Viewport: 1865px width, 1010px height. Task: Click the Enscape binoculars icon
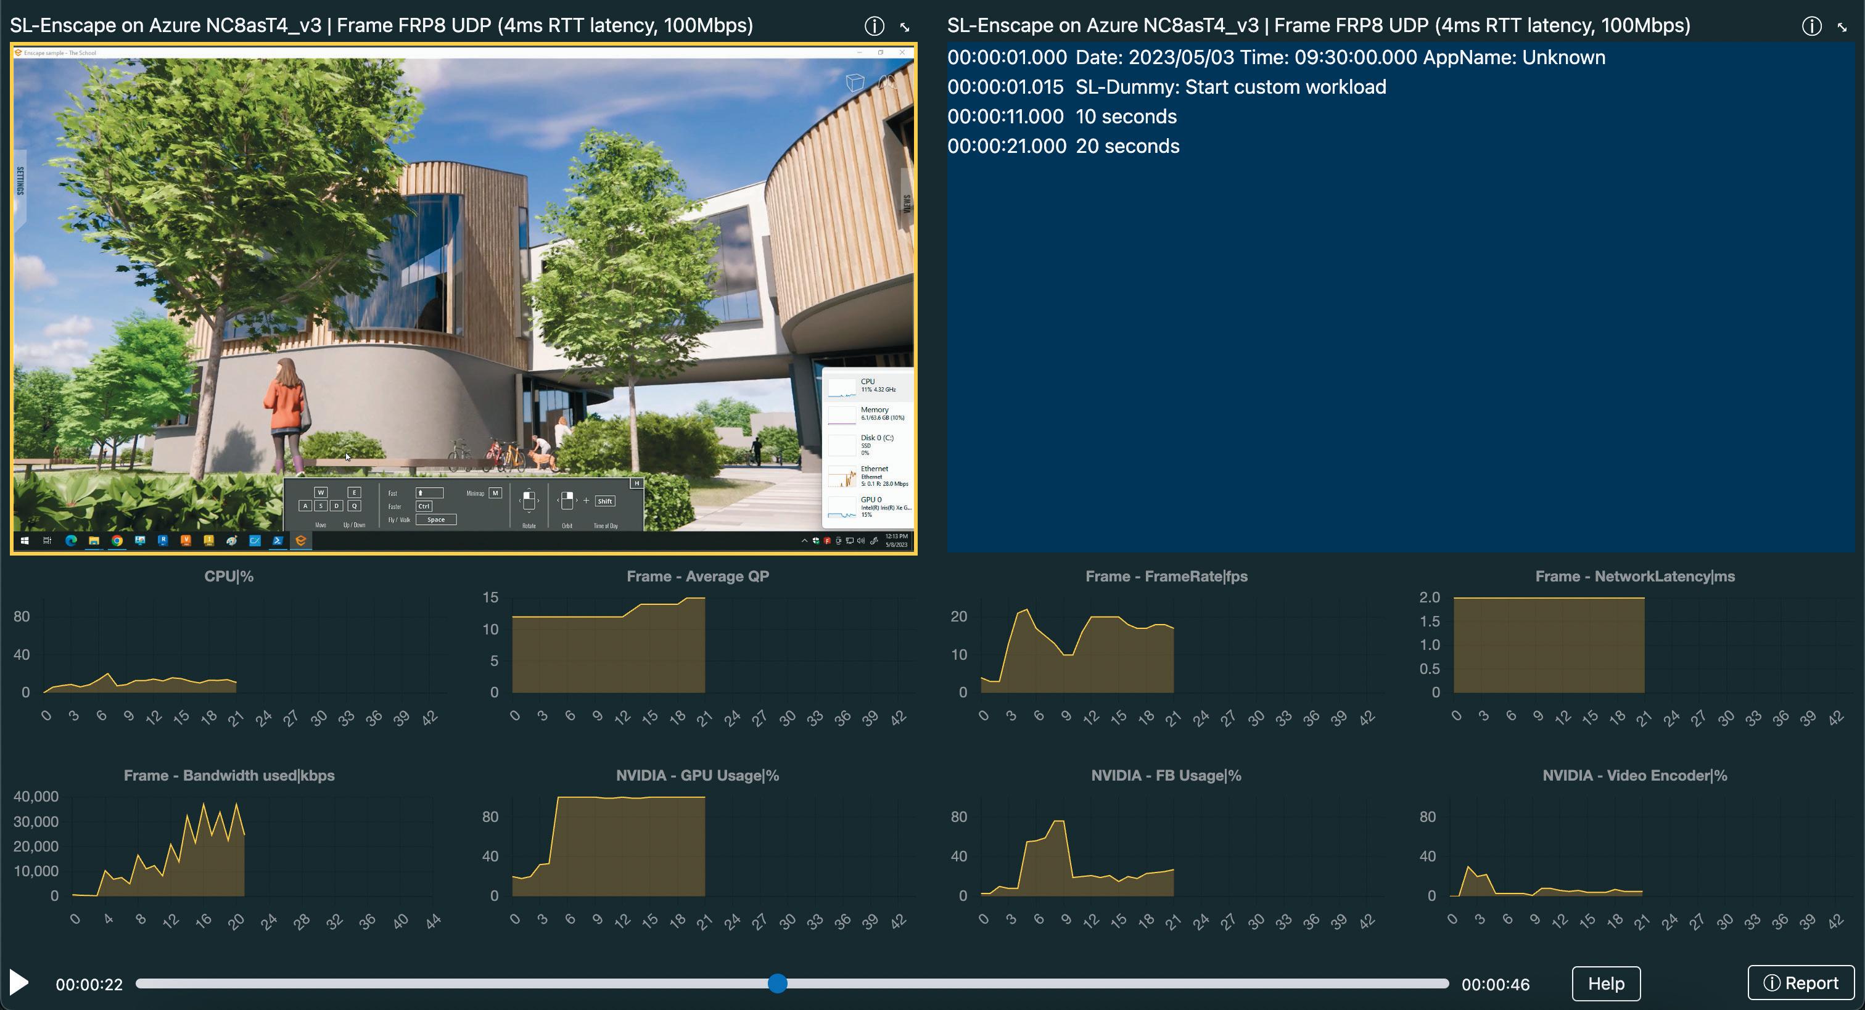tap(887, 82)
